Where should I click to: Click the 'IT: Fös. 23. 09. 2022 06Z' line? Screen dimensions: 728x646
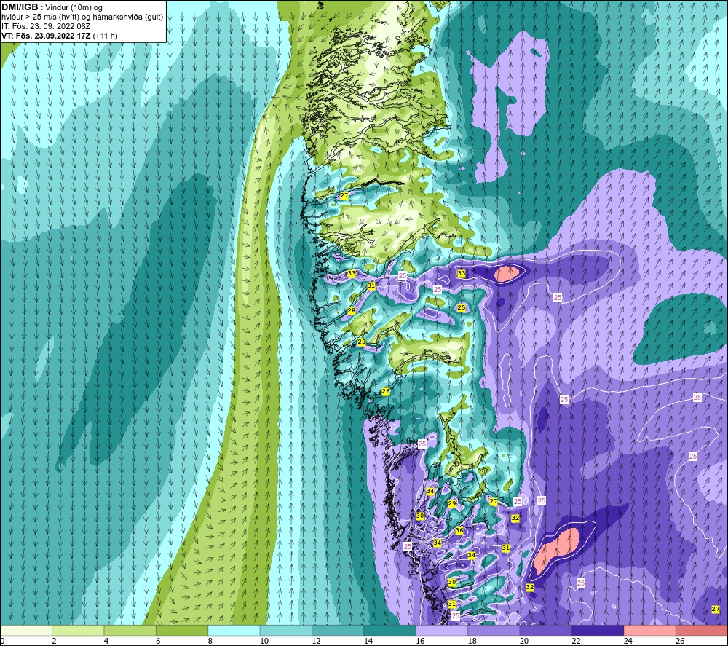pyautogui.click(x=46, y=26)
